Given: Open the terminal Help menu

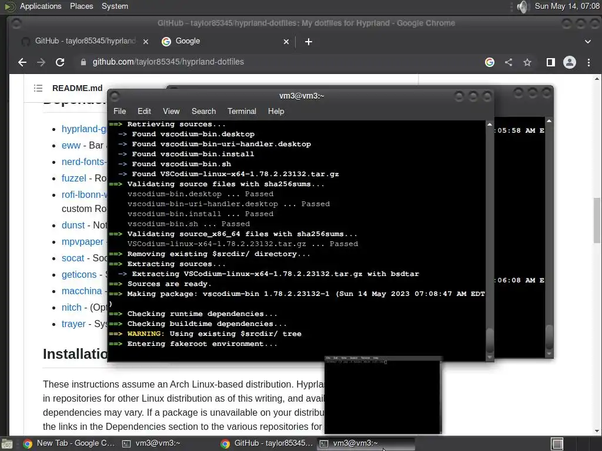Looking at the screenshot, I should (x=276, y=111).
